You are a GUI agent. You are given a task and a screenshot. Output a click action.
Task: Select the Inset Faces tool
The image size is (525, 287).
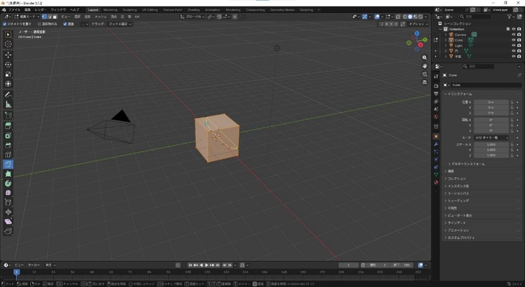pyautogui.click(x=8, y=136)
